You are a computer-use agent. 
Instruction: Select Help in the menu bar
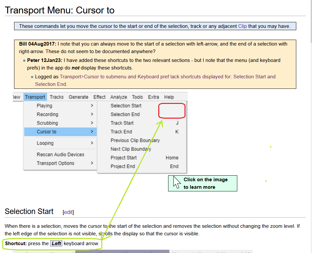point(169,97)
